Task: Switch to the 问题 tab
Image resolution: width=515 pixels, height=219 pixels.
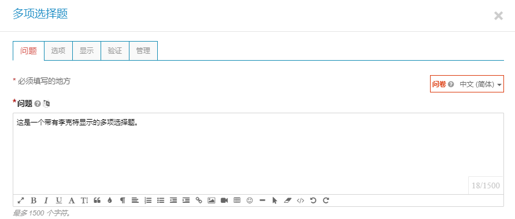Action: tap(28, 51)
